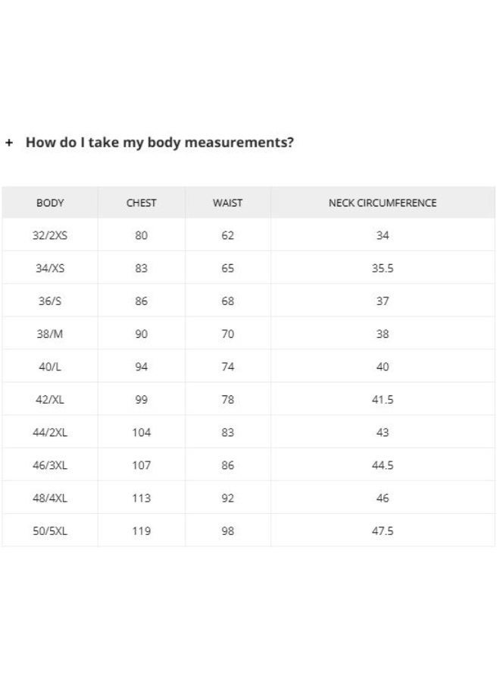Viewport: 500px width, 683px height.
Task: Select the 46/3XL size cell
Action: [50, 465]
